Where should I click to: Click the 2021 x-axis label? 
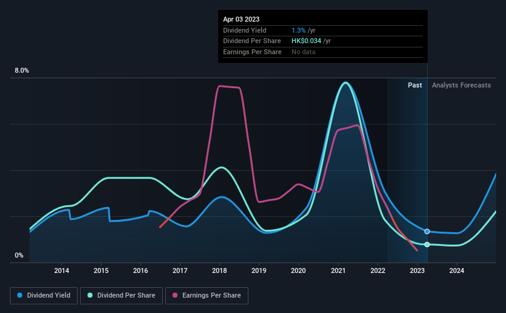(x=338, y=270)
